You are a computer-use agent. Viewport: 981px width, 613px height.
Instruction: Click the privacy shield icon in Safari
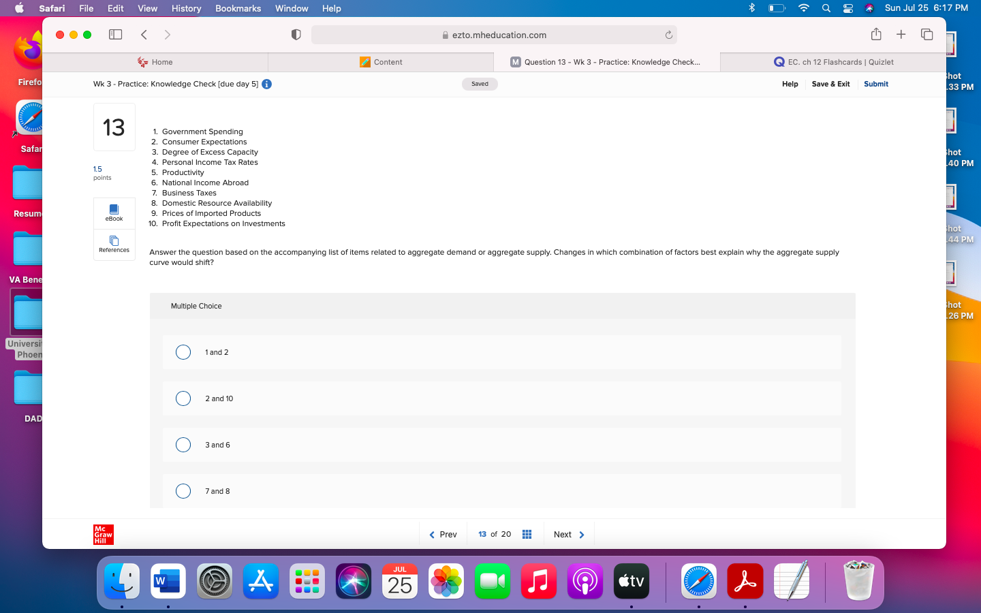[296, 34]
